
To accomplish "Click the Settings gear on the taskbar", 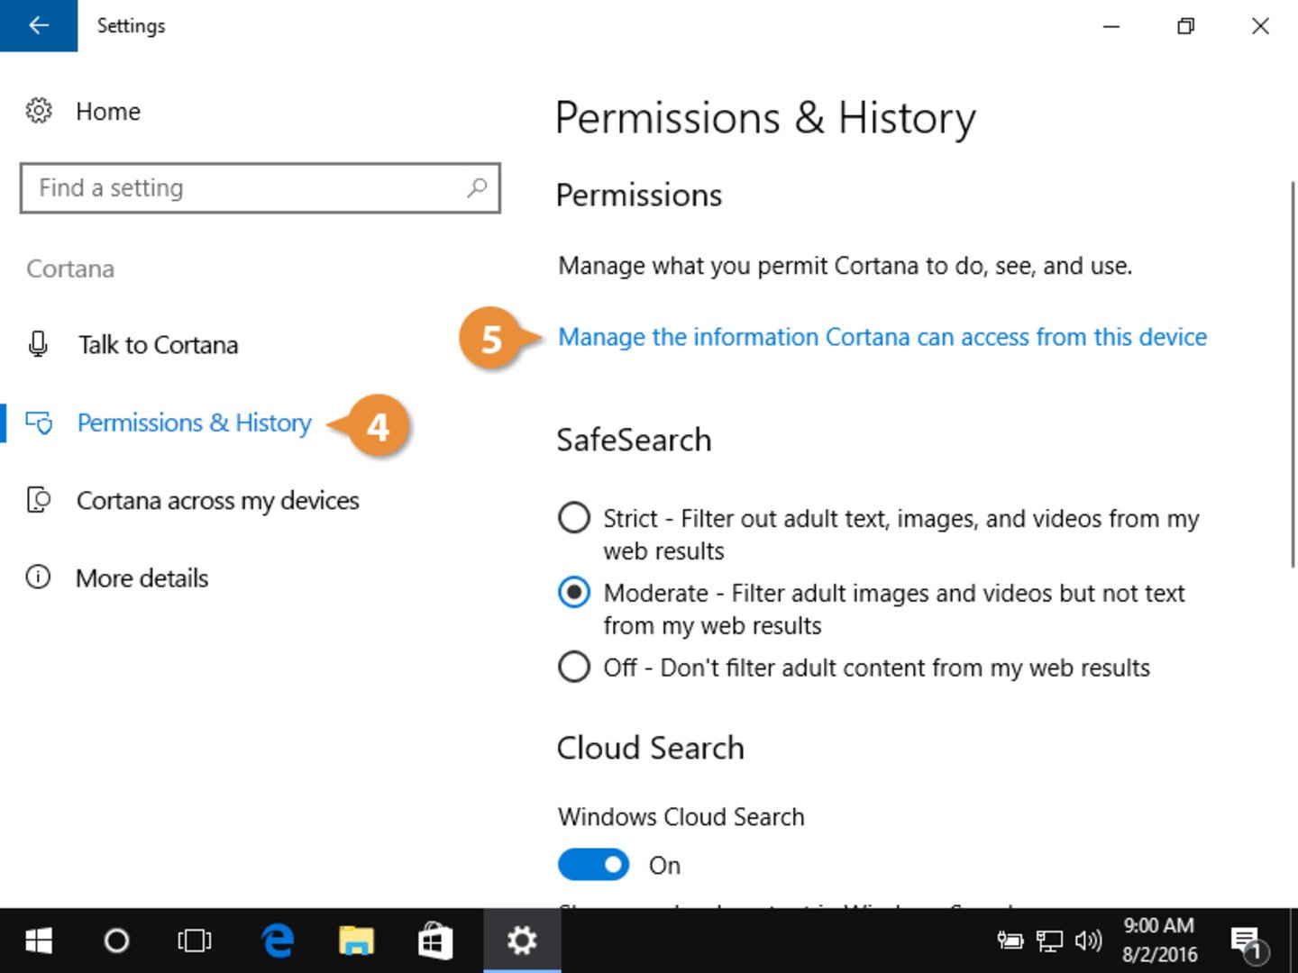I will coord(522,941).
